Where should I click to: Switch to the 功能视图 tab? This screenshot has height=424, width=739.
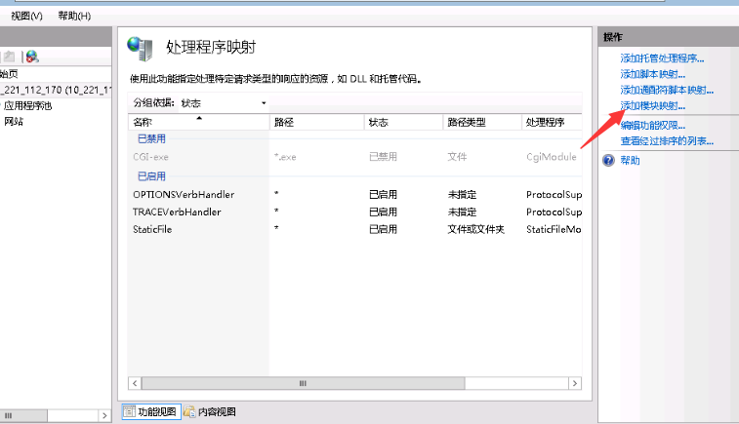pos(151,411)
